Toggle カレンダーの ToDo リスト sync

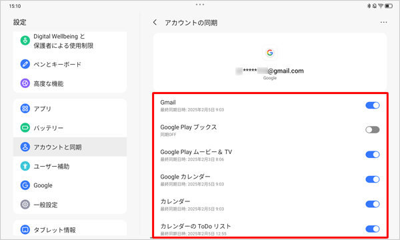(x=373, y=229)
